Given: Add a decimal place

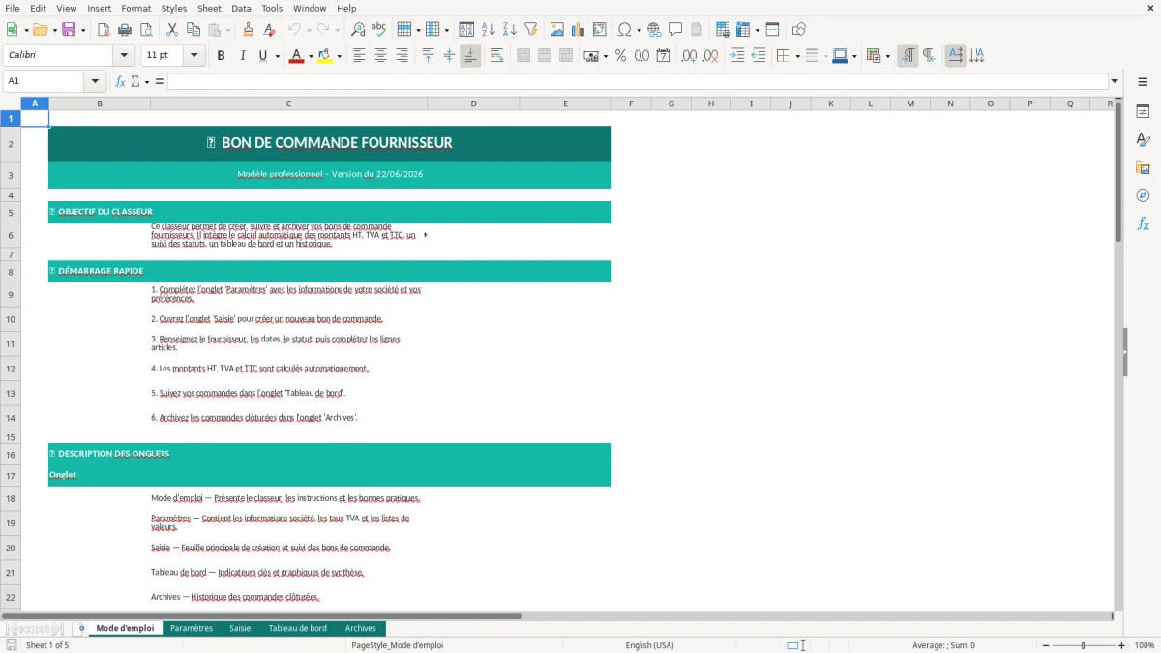Looking at the screenshot, I should click(689, 56).
